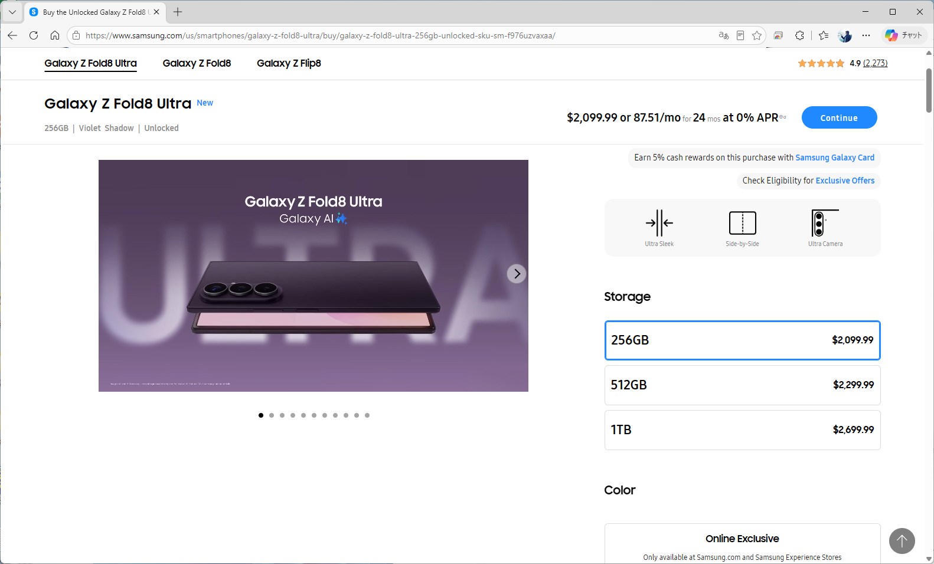This screenshot has width=934, height=564.
Task: Open the tab actions dropdown
Action: coord(12,12)
